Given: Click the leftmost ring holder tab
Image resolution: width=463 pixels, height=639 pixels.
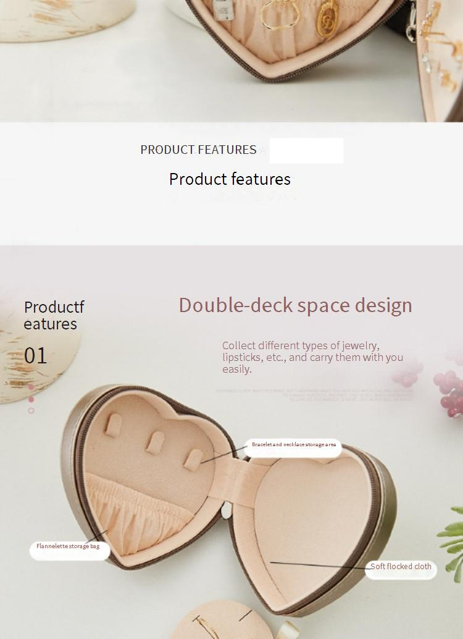Looking at the screenshot, I should coord(113,425).
